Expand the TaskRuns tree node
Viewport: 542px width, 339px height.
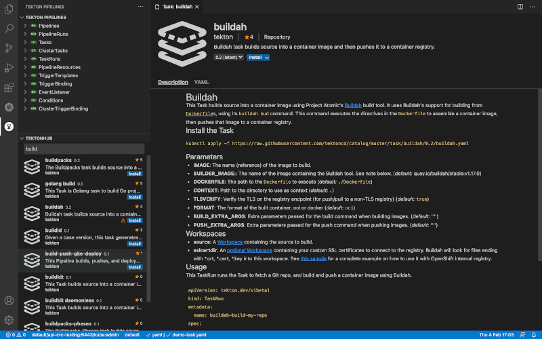click(25, 59)
